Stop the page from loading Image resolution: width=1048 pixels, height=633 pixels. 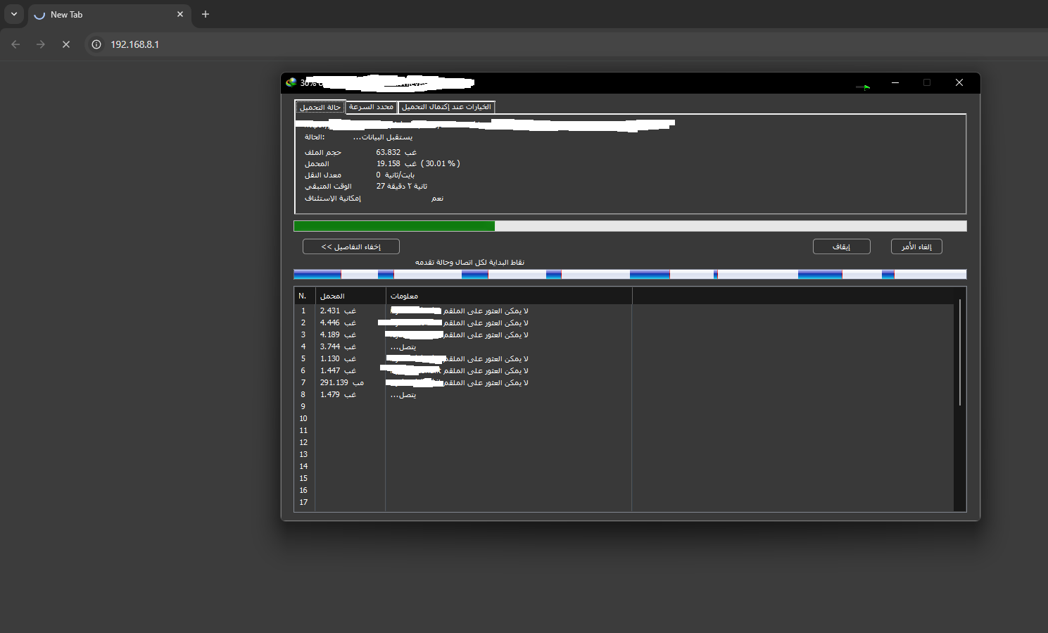[66, 44]
